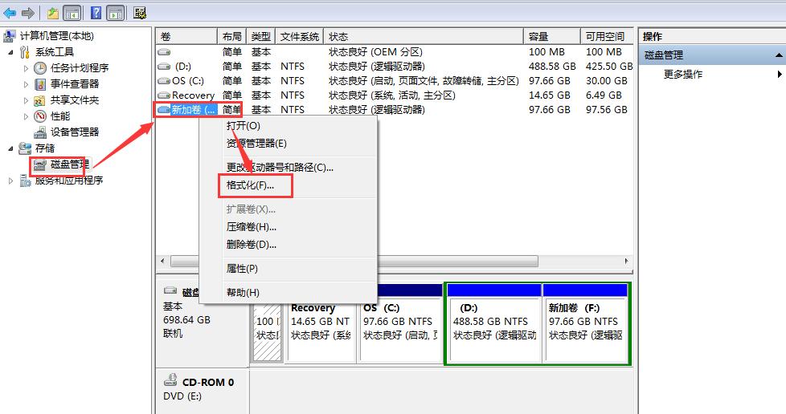Click the Forward arrow toolbar icon
This screenshot has height=414, width=786.
click(x=28, y=13)
